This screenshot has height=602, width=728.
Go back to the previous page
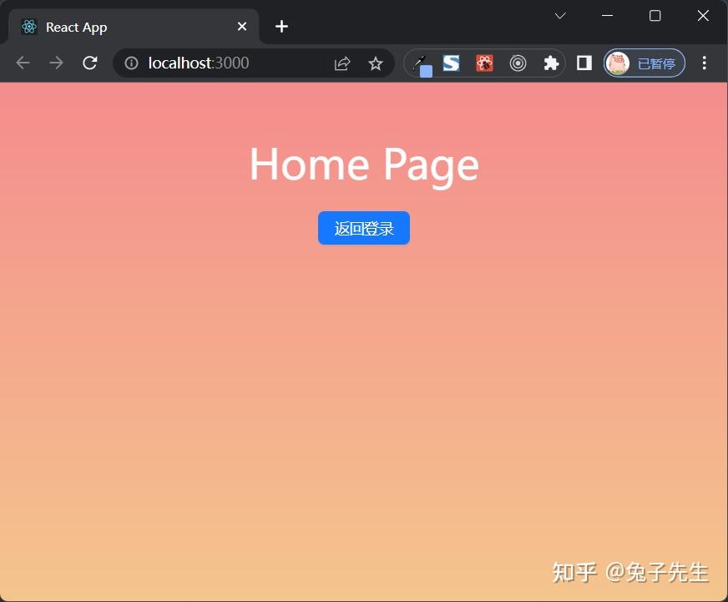(23, 63)
